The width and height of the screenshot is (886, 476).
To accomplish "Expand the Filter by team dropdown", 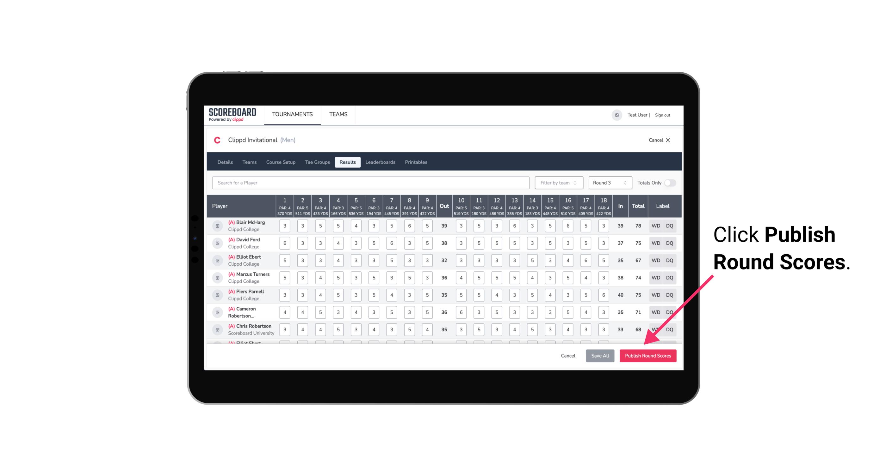I will [558, 182].
